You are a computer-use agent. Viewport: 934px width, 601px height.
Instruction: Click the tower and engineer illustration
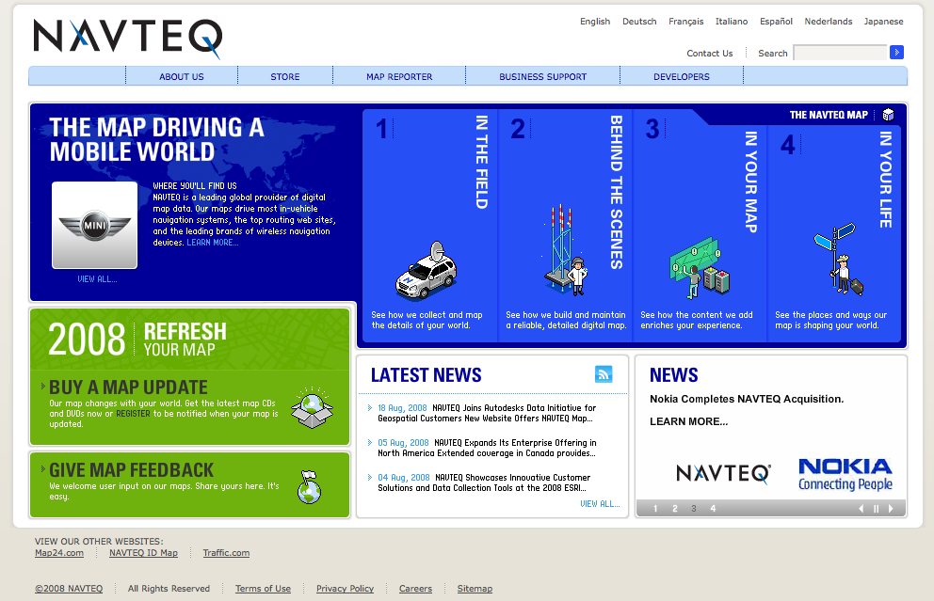tap(565, 250)
